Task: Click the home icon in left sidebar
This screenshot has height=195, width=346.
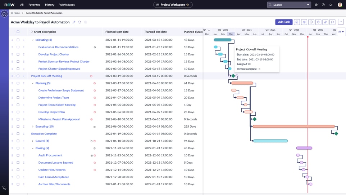Action: (4, 14)
